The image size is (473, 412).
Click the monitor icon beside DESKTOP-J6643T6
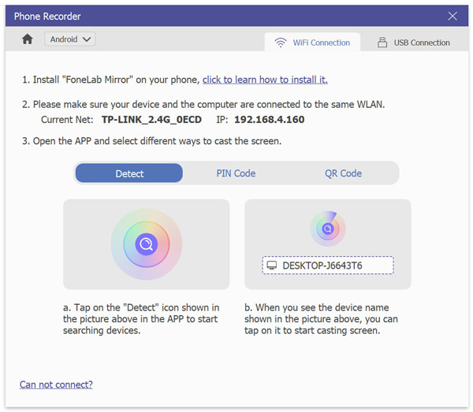pyautogui.click(x=272, y=265)
